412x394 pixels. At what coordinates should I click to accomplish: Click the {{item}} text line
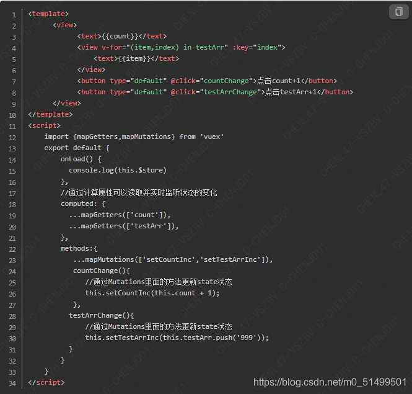click(136, 58)
